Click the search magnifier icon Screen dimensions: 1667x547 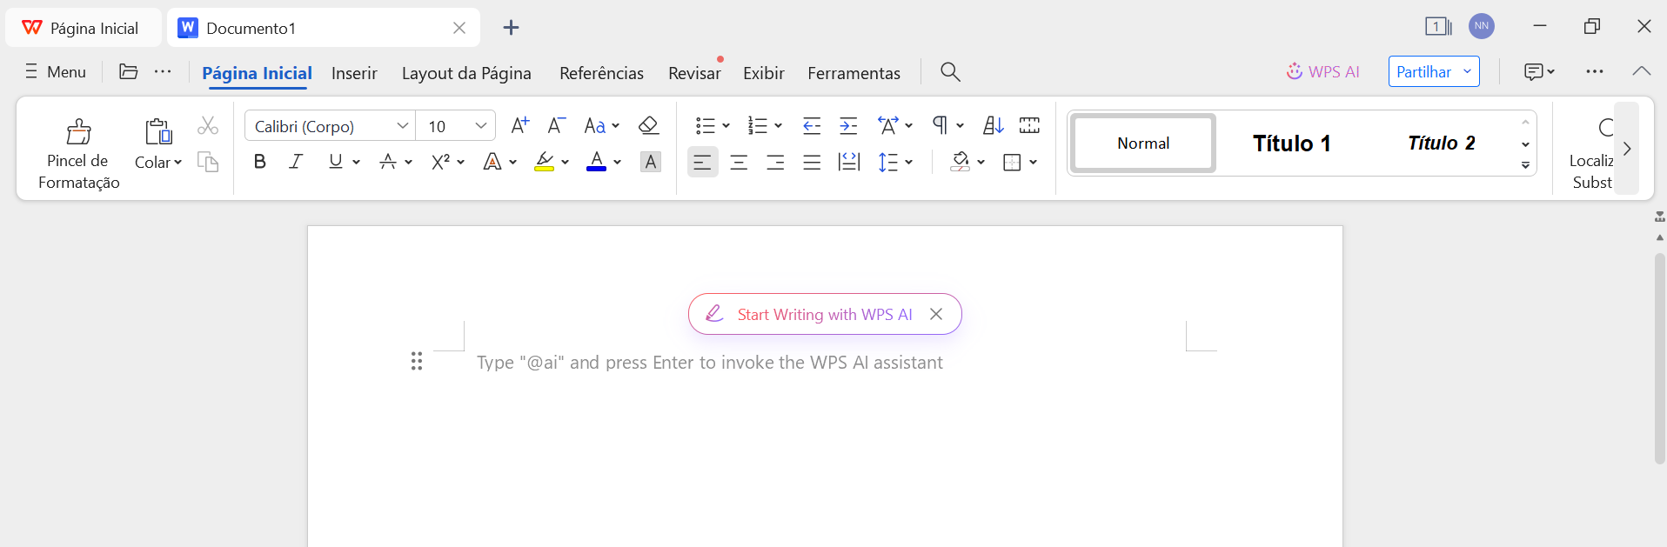pos(950,72)
